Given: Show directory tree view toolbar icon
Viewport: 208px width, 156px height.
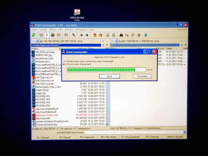Looking at the screenshot, I should click(59, 35).
